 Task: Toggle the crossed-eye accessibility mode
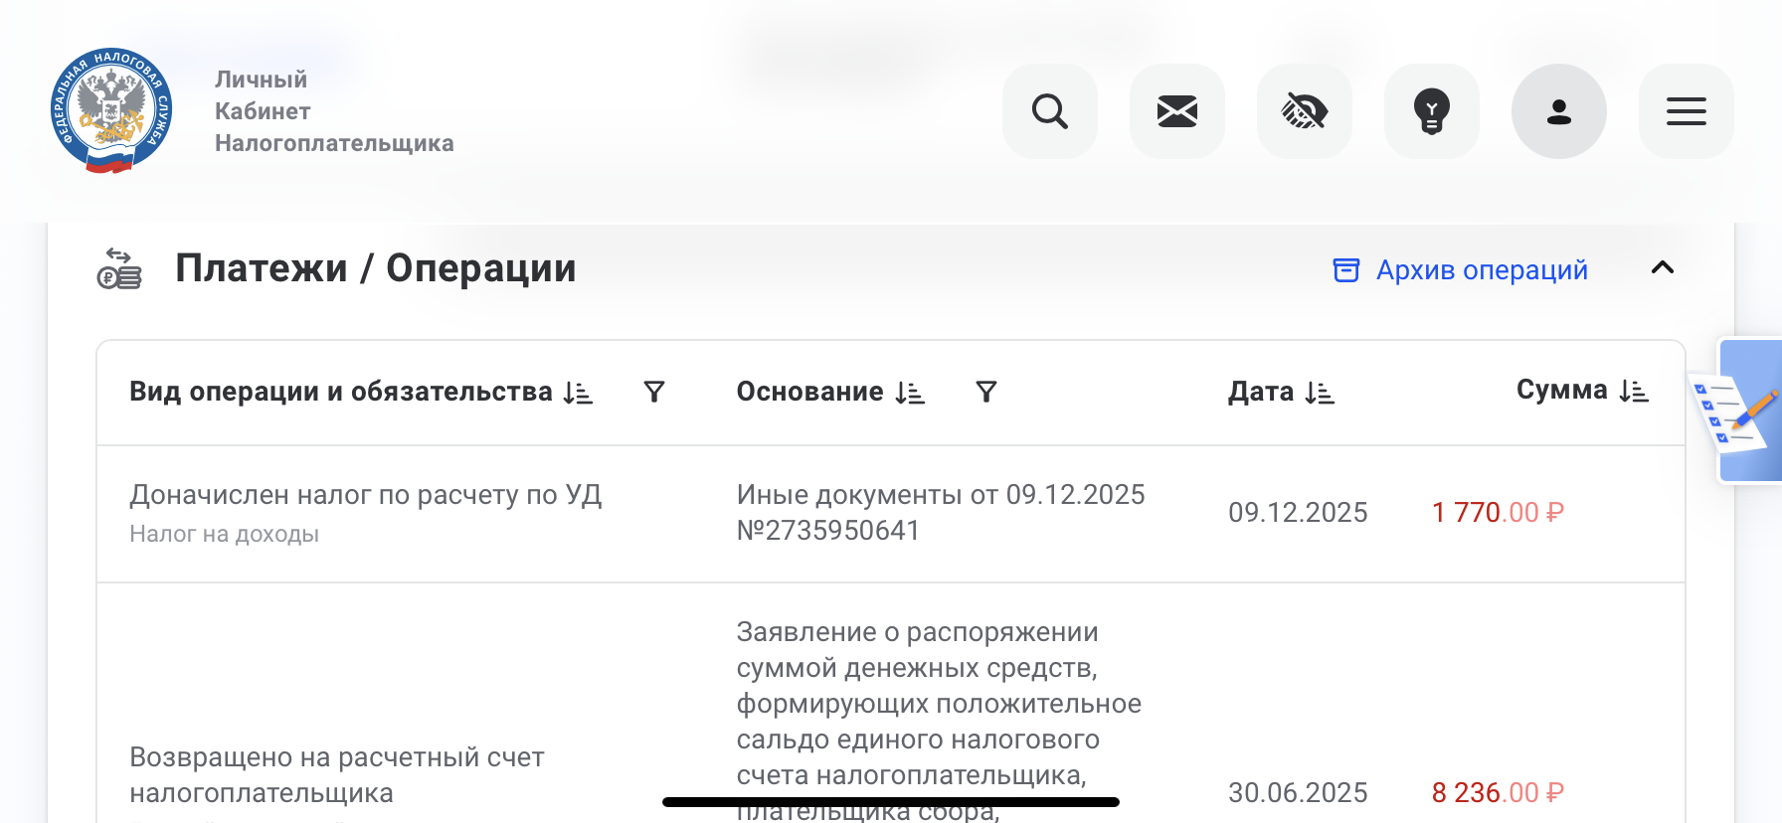click(x=1304, y=111)
